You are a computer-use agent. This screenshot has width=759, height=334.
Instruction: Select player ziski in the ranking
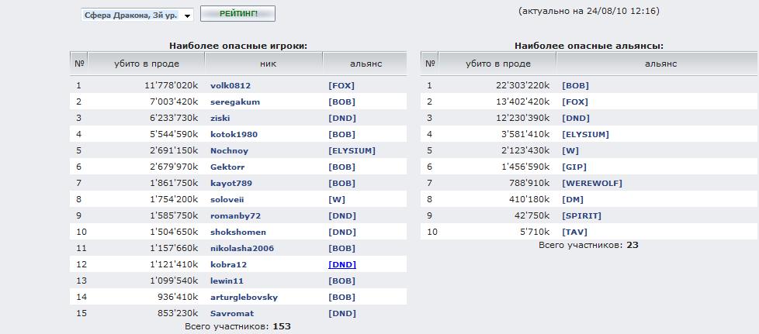pyautogui.click(x=221, y=118)
